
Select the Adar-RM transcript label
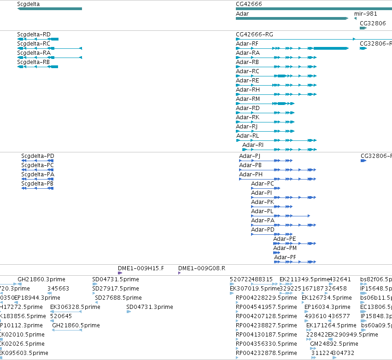tap(248, 99)
